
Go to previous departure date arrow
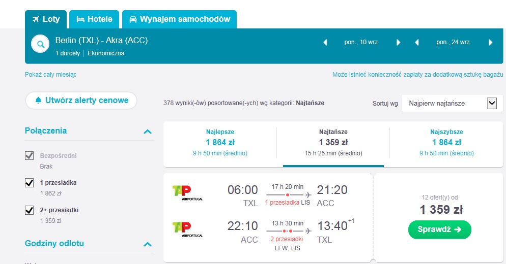(325, 43)
